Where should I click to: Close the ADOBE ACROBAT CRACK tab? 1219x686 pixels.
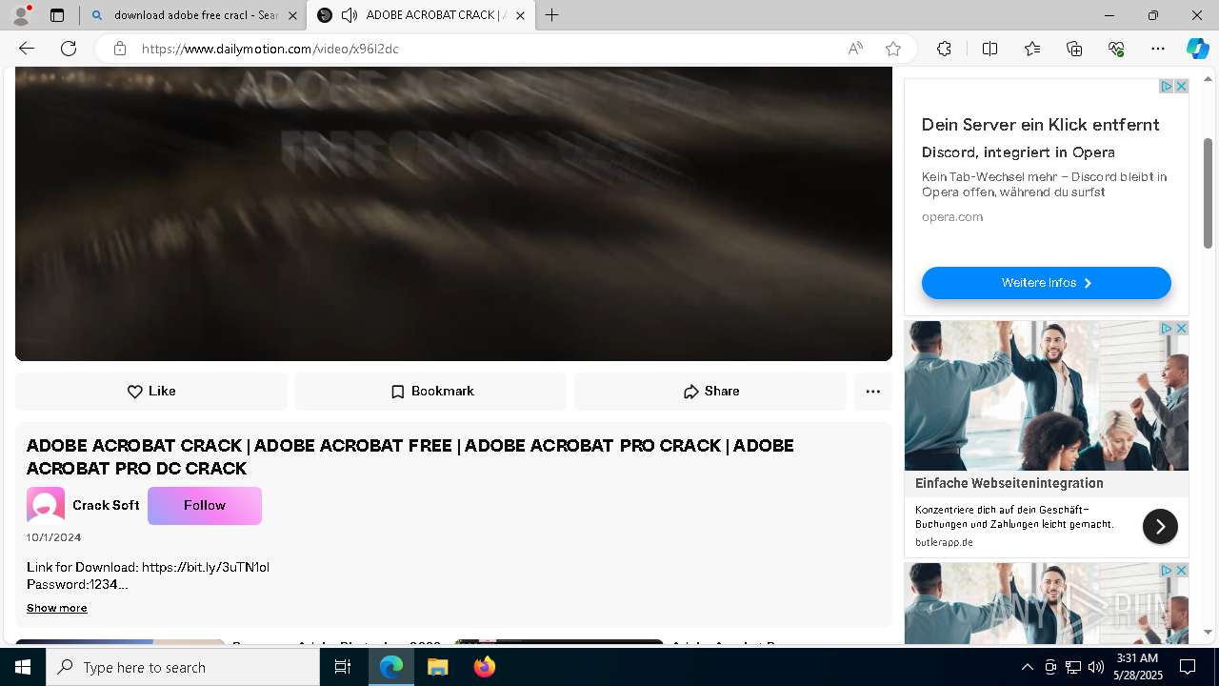[520, 15]
